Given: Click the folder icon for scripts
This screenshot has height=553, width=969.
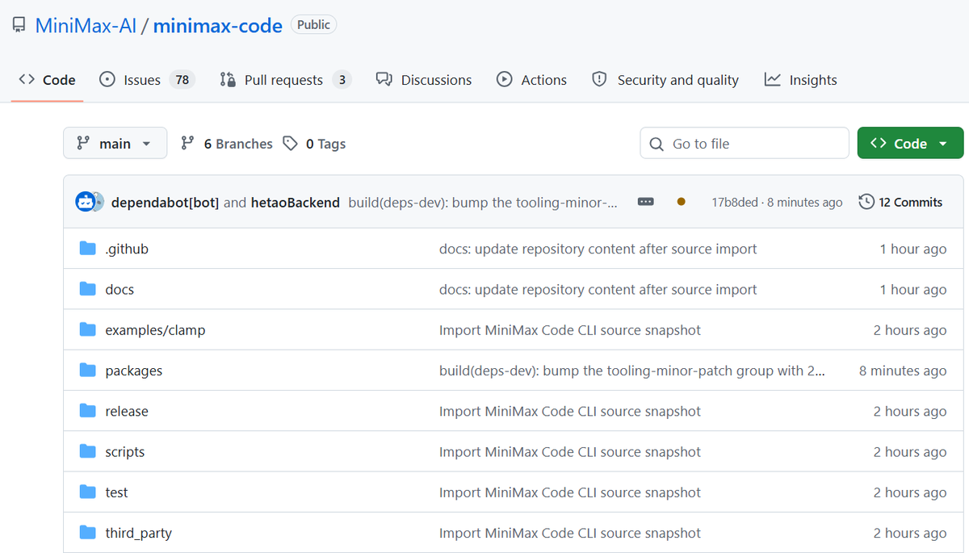Looking at the screenshot, I should click(88, 451).
